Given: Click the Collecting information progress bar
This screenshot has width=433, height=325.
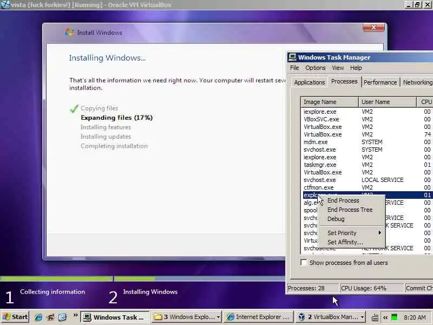Looking at the screenshot, I should [x=56, y=278].
